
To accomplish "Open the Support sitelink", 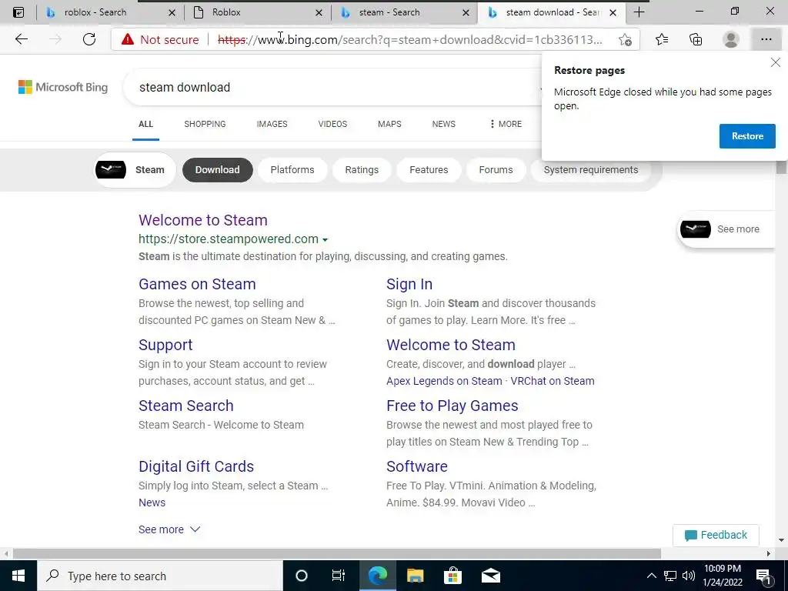I will pyautogui.click(x=165, y=345).
